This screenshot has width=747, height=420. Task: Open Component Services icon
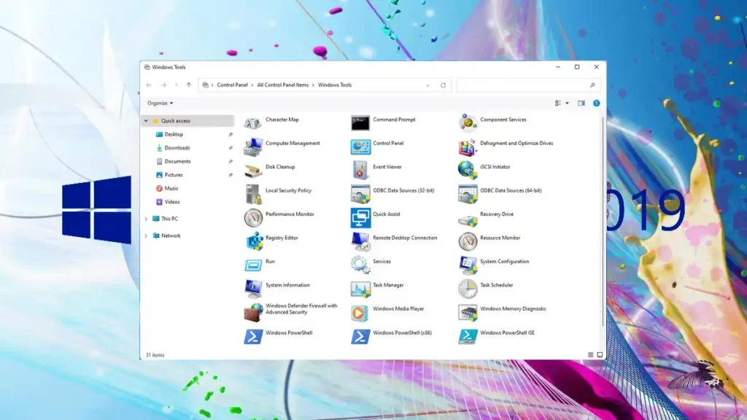point(468,123)
